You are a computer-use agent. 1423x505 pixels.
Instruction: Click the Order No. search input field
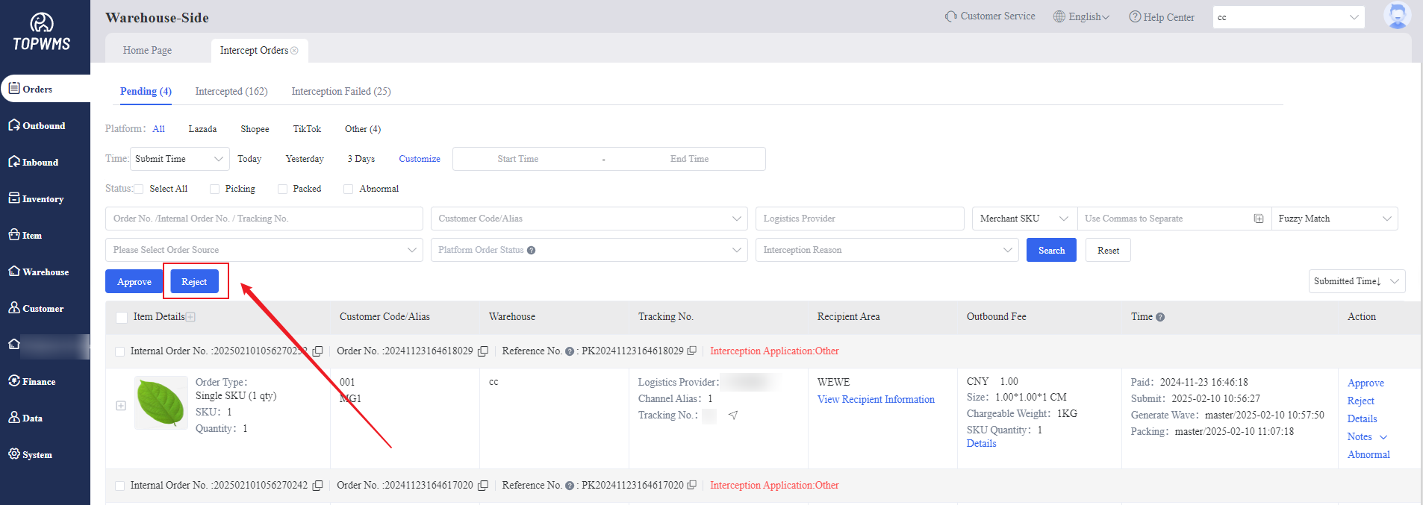pos(264,219)
